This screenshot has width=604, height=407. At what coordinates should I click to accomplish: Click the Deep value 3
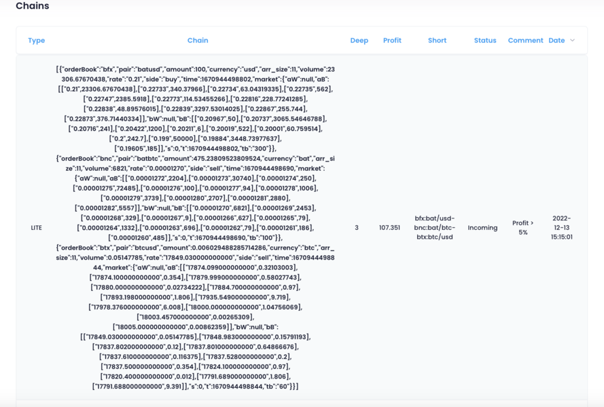pos(357,228)
